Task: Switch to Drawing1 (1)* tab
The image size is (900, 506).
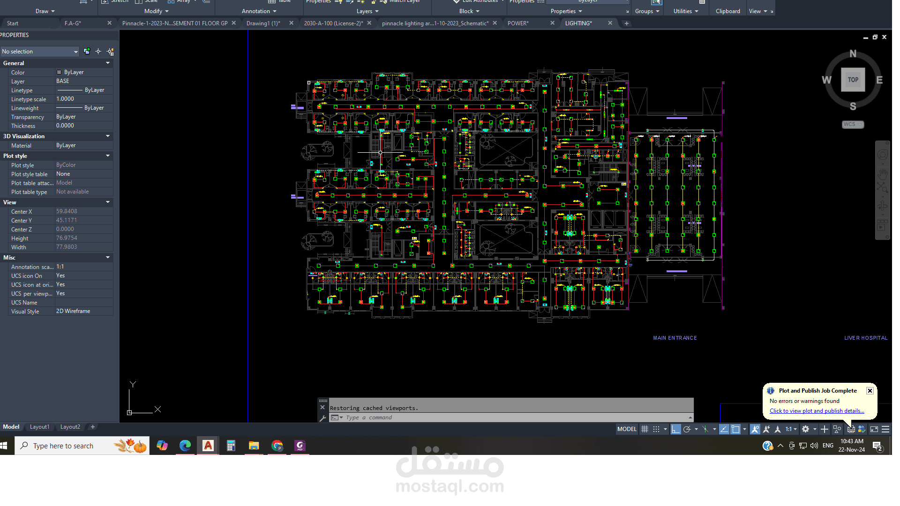Action: click(x=263, y=23)
